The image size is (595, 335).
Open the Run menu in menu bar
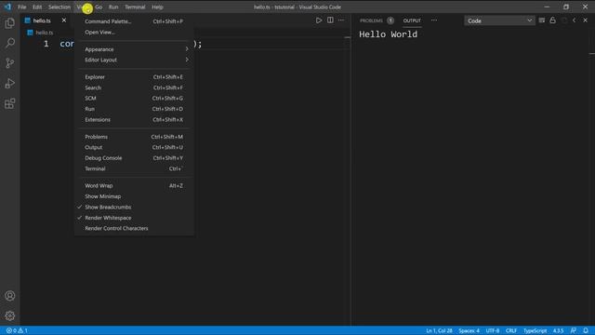pos(113,7)
